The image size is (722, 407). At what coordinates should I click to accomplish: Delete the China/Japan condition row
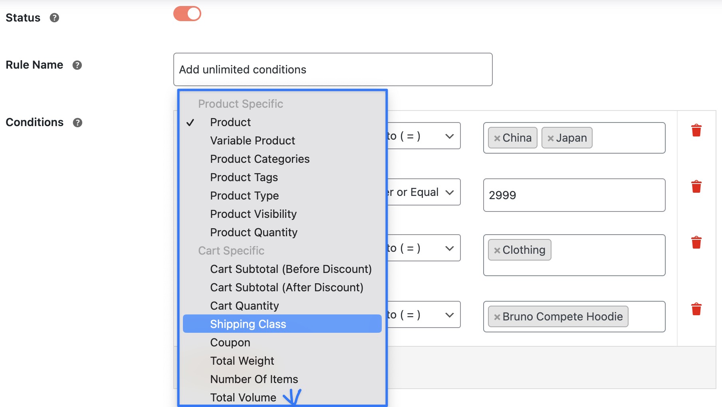pos(696,130)
